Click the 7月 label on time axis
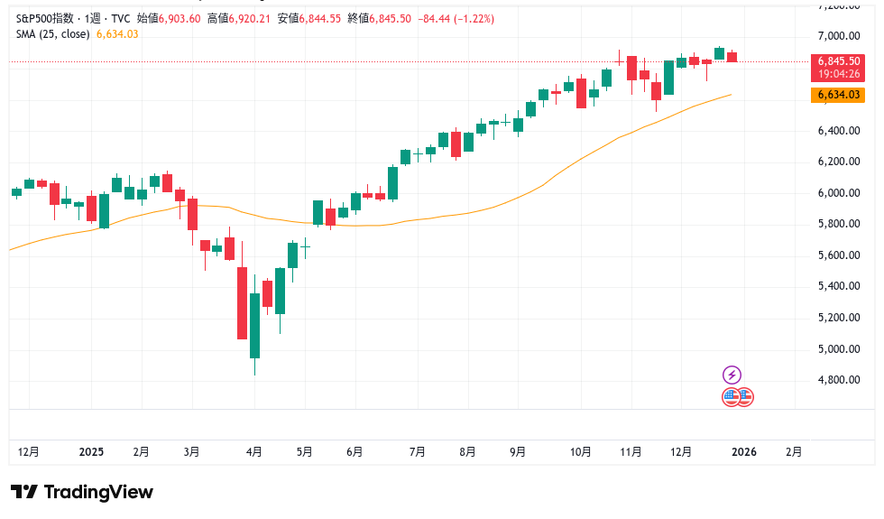This screenshot has height=519, width=884. (x=417, y=451)
